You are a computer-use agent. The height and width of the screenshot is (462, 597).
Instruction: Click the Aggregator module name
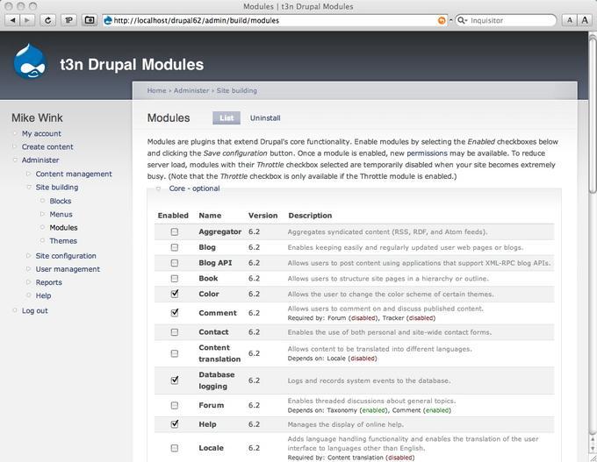pyautogui.click(x=220, y=231)
